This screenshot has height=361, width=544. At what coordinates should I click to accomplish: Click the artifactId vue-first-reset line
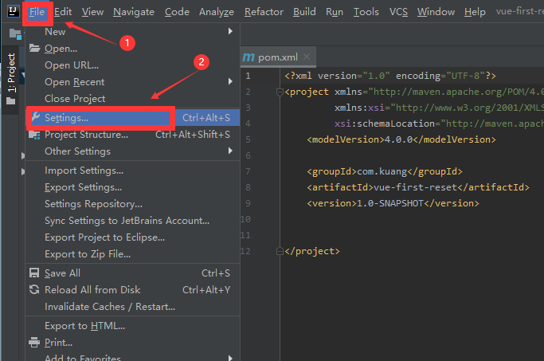click(x=418, y=187)
